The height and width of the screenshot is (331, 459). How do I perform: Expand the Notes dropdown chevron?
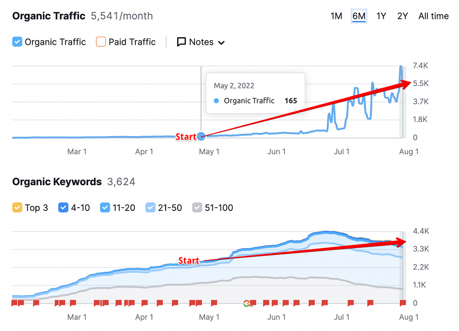click(x=221, y=42)
